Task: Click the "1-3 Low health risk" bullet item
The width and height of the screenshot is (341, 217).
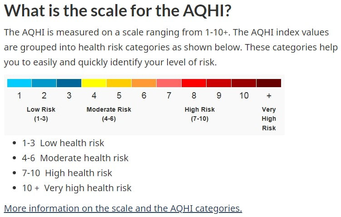Action: point(63,143)
